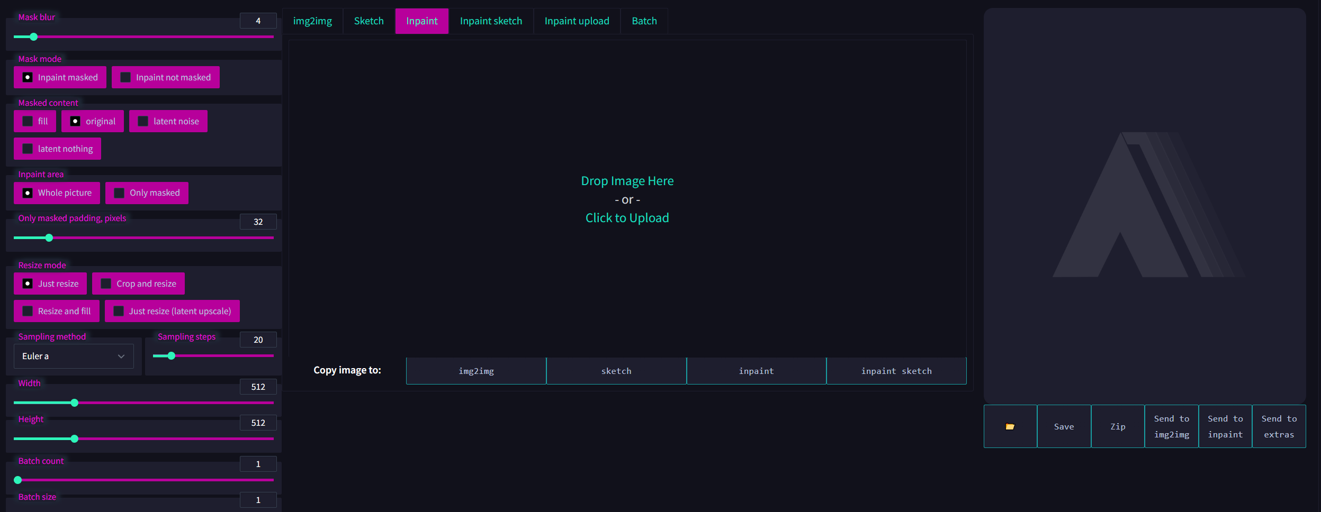Viewport: 1321px width, 512px height.
Task: Click the Only masked padding slider handle
Action: click(x=49, y=237)
